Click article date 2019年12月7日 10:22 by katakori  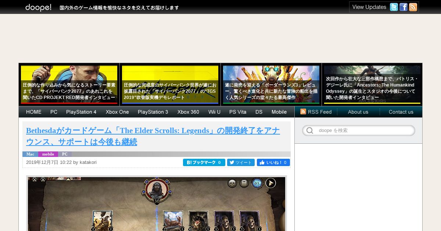tap(61, 162)
